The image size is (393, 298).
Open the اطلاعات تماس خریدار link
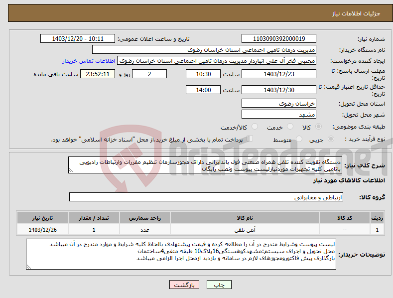pyautogui.click(x=89, y=61)
